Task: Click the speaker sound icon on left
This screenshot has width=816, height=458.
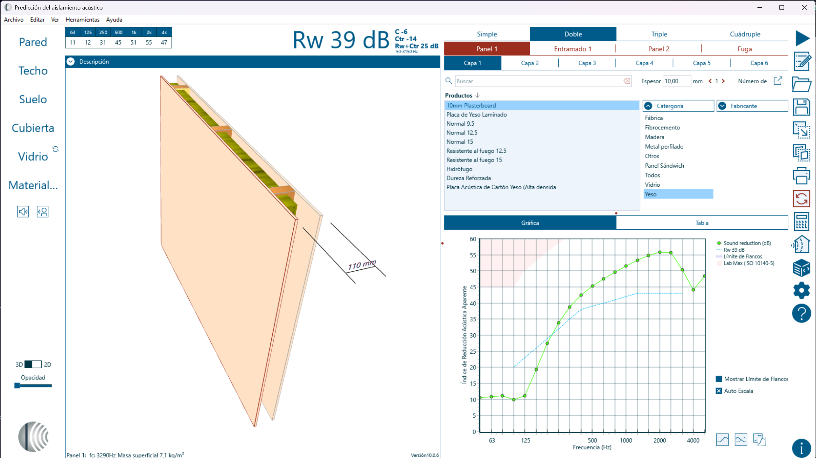Action: click(23, 212)
